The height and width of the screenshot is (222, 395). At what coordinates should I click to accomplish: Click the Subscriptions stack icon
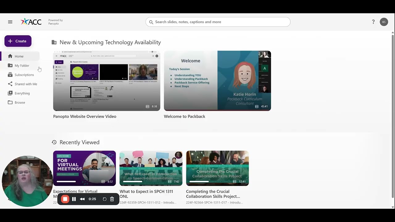10,75
